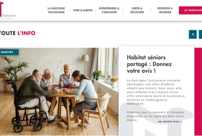Click the article summary paragraph text
Viewport: 202px width, 136px height.
tap(156, 92)
